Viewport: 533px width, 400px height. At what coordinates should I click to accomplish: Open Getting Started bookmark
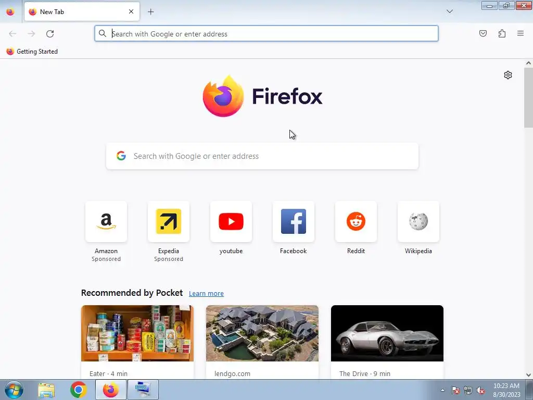point(32,52)
